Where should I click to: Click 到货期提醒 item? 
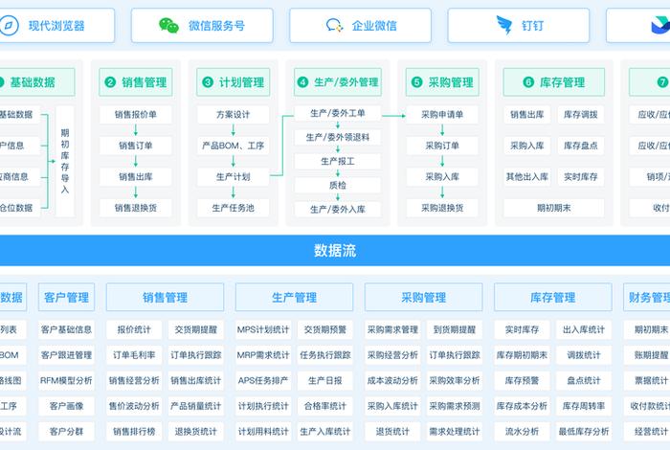(455, 329)
